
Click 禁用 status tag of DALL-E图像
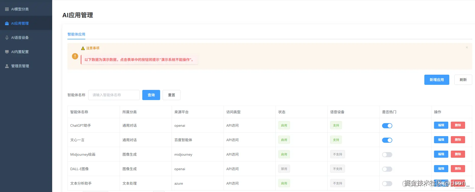click(284, 169)
